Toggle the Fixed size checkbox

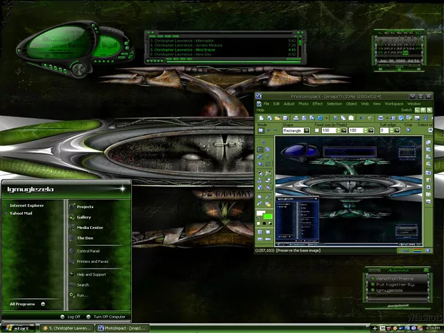[317, 130]
